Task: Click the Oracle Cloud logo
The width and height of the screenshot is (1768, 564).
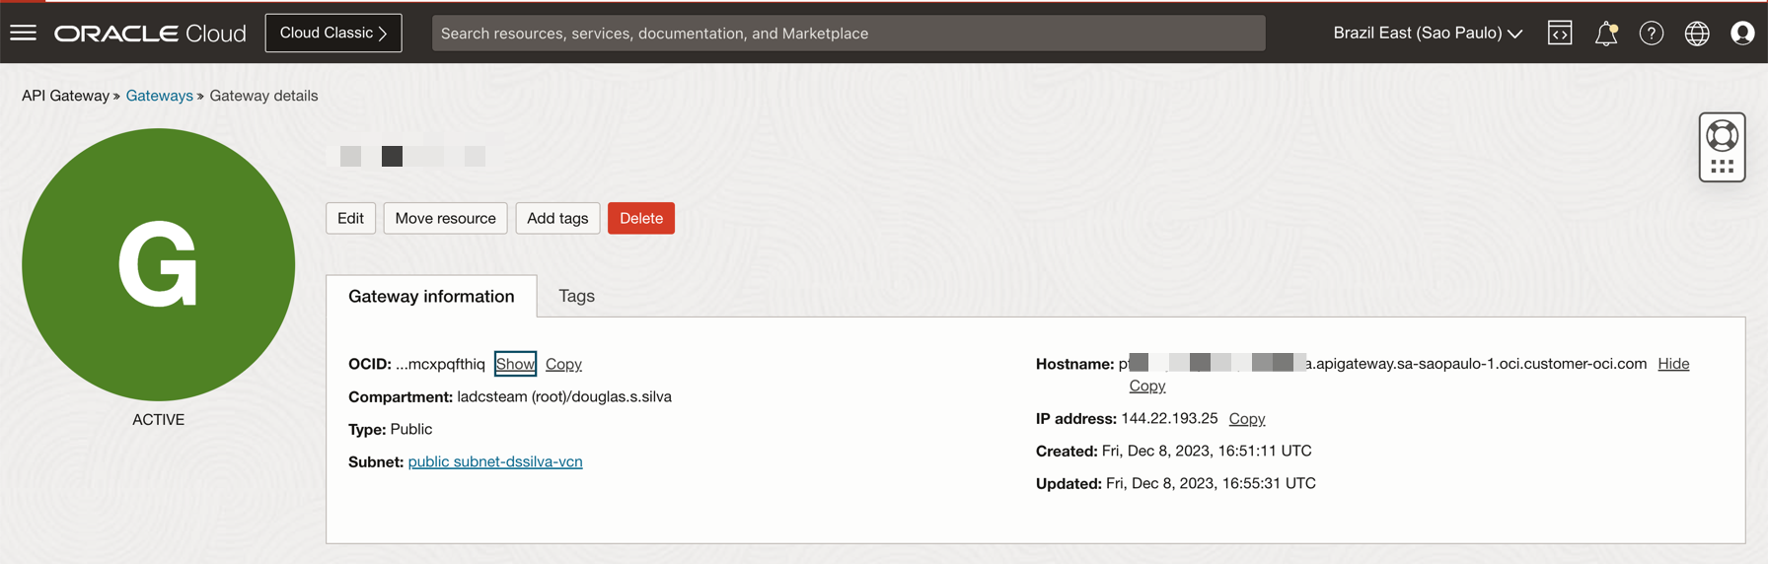Action: [x=150, y=34]
